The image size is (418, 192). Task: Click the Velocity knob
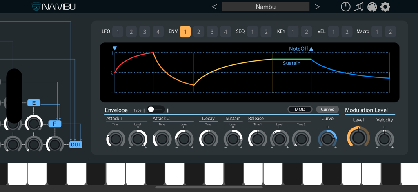[385, 139]
